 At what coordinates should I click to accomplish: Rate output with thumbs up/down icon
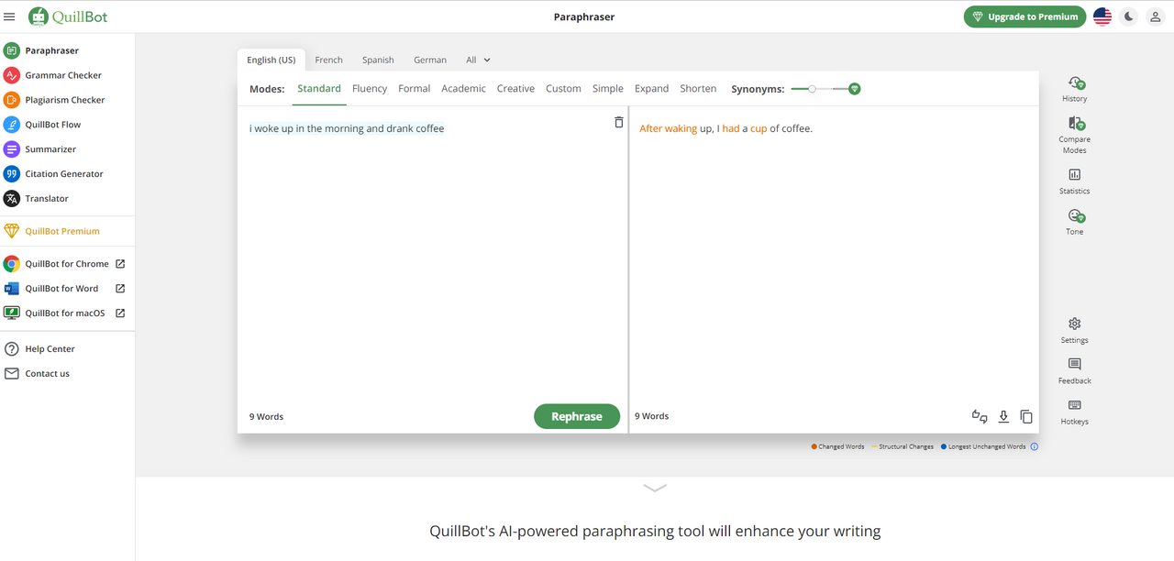[980, 416]
